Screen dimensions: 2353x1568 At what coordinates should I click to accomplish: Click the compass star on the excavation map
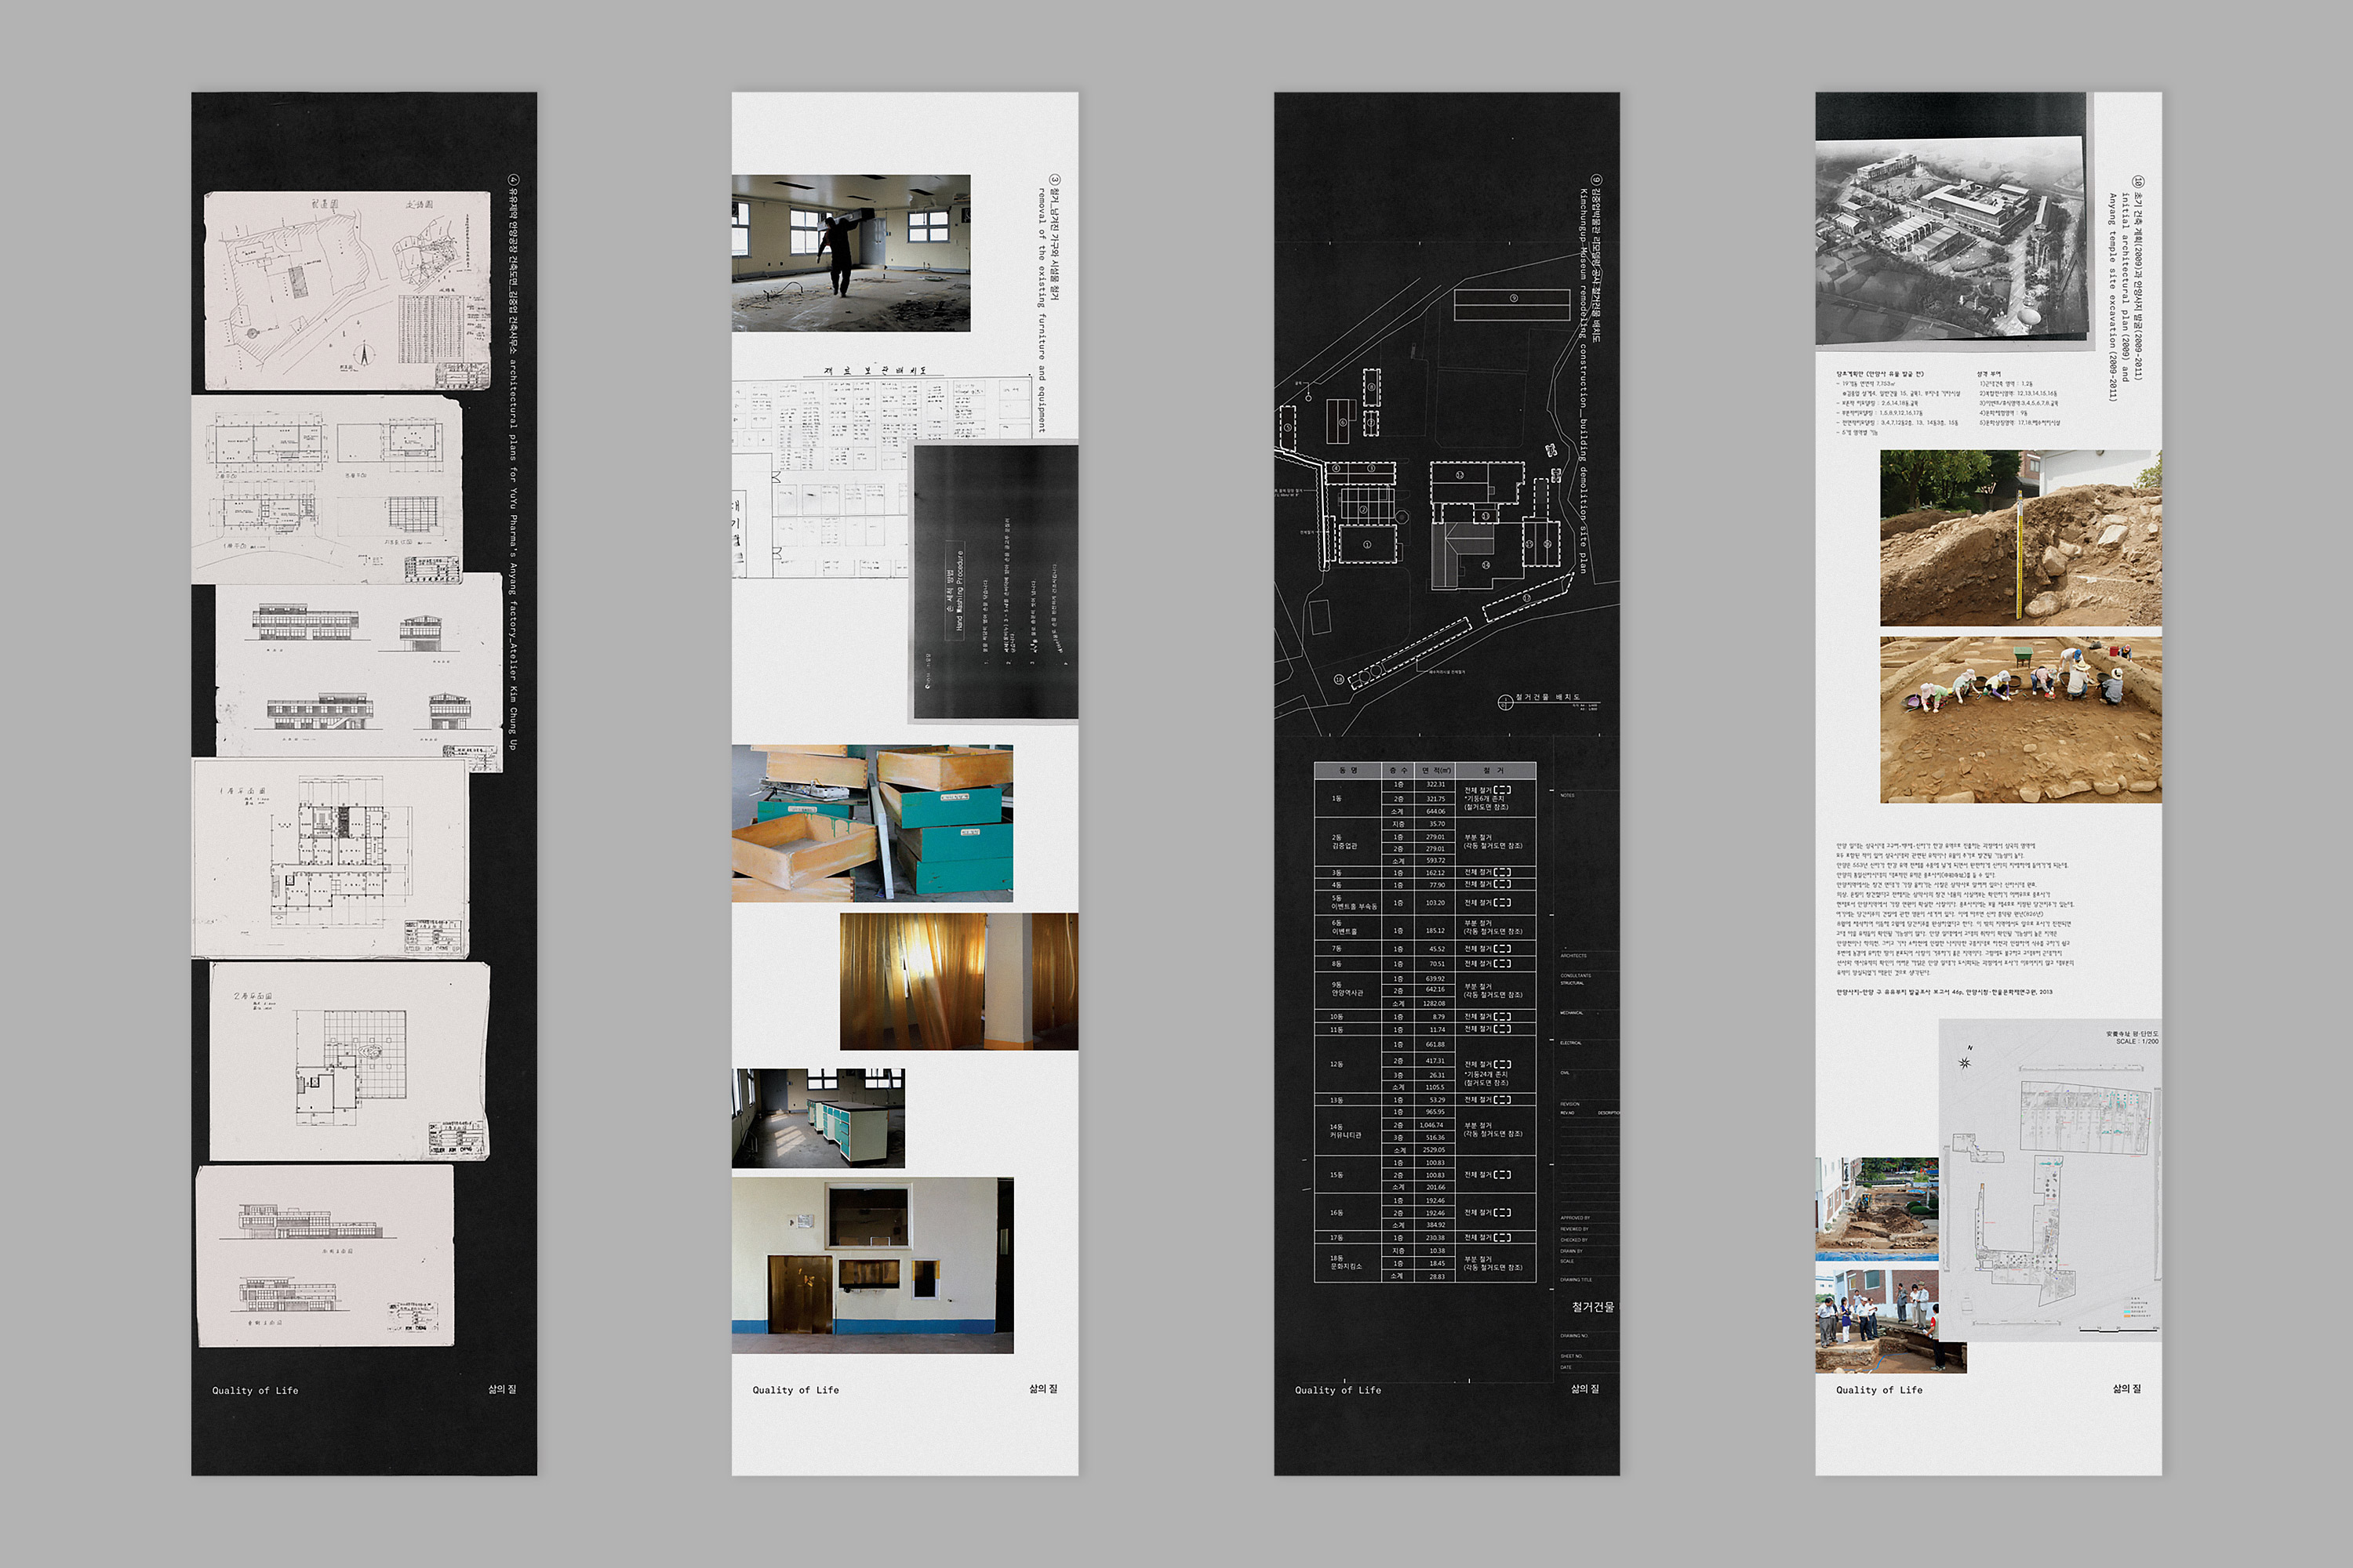pos(1964,1062)
